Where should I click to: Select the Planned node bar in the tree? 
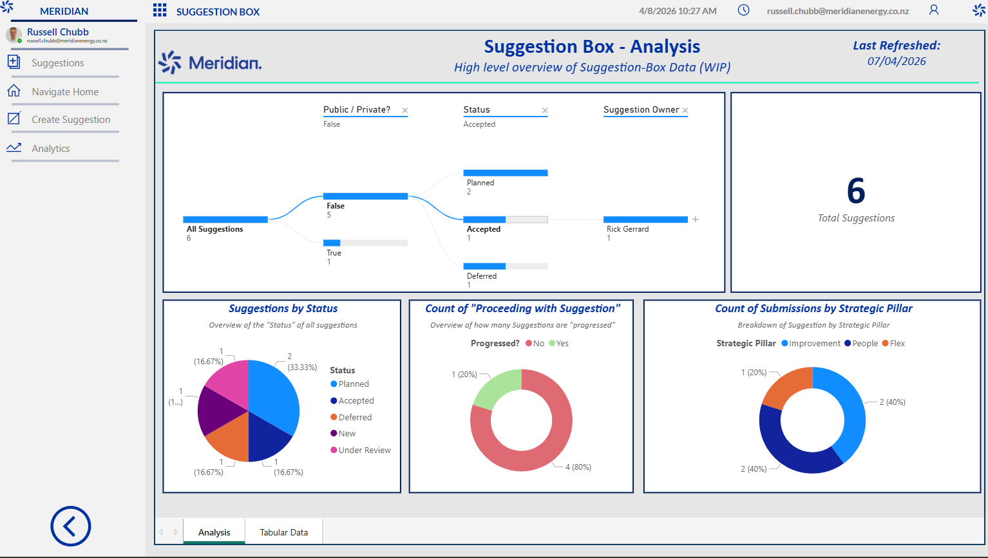pyautogui.click(x=506, y=173)
